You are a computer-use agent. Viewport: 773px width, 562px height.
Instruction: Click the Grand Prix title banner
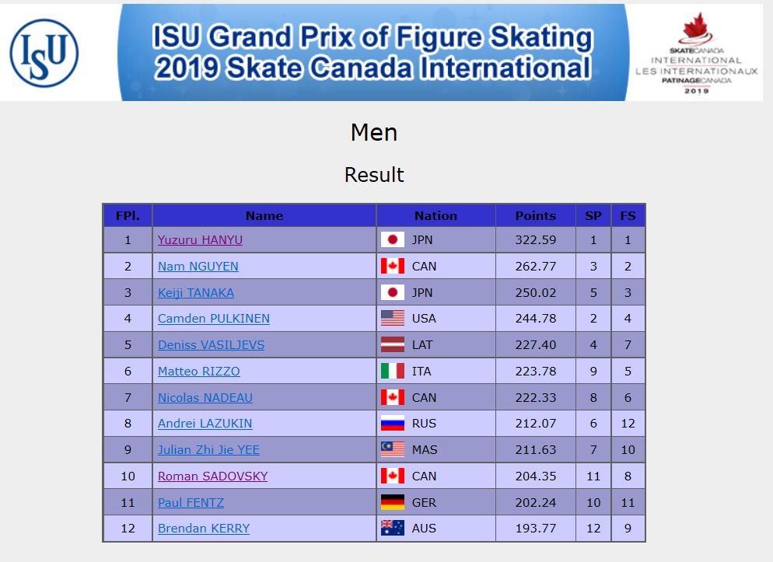(373, 53)
